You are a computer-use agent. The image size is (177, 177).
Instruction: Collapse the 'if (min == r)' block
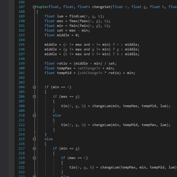tap(34, 87)
